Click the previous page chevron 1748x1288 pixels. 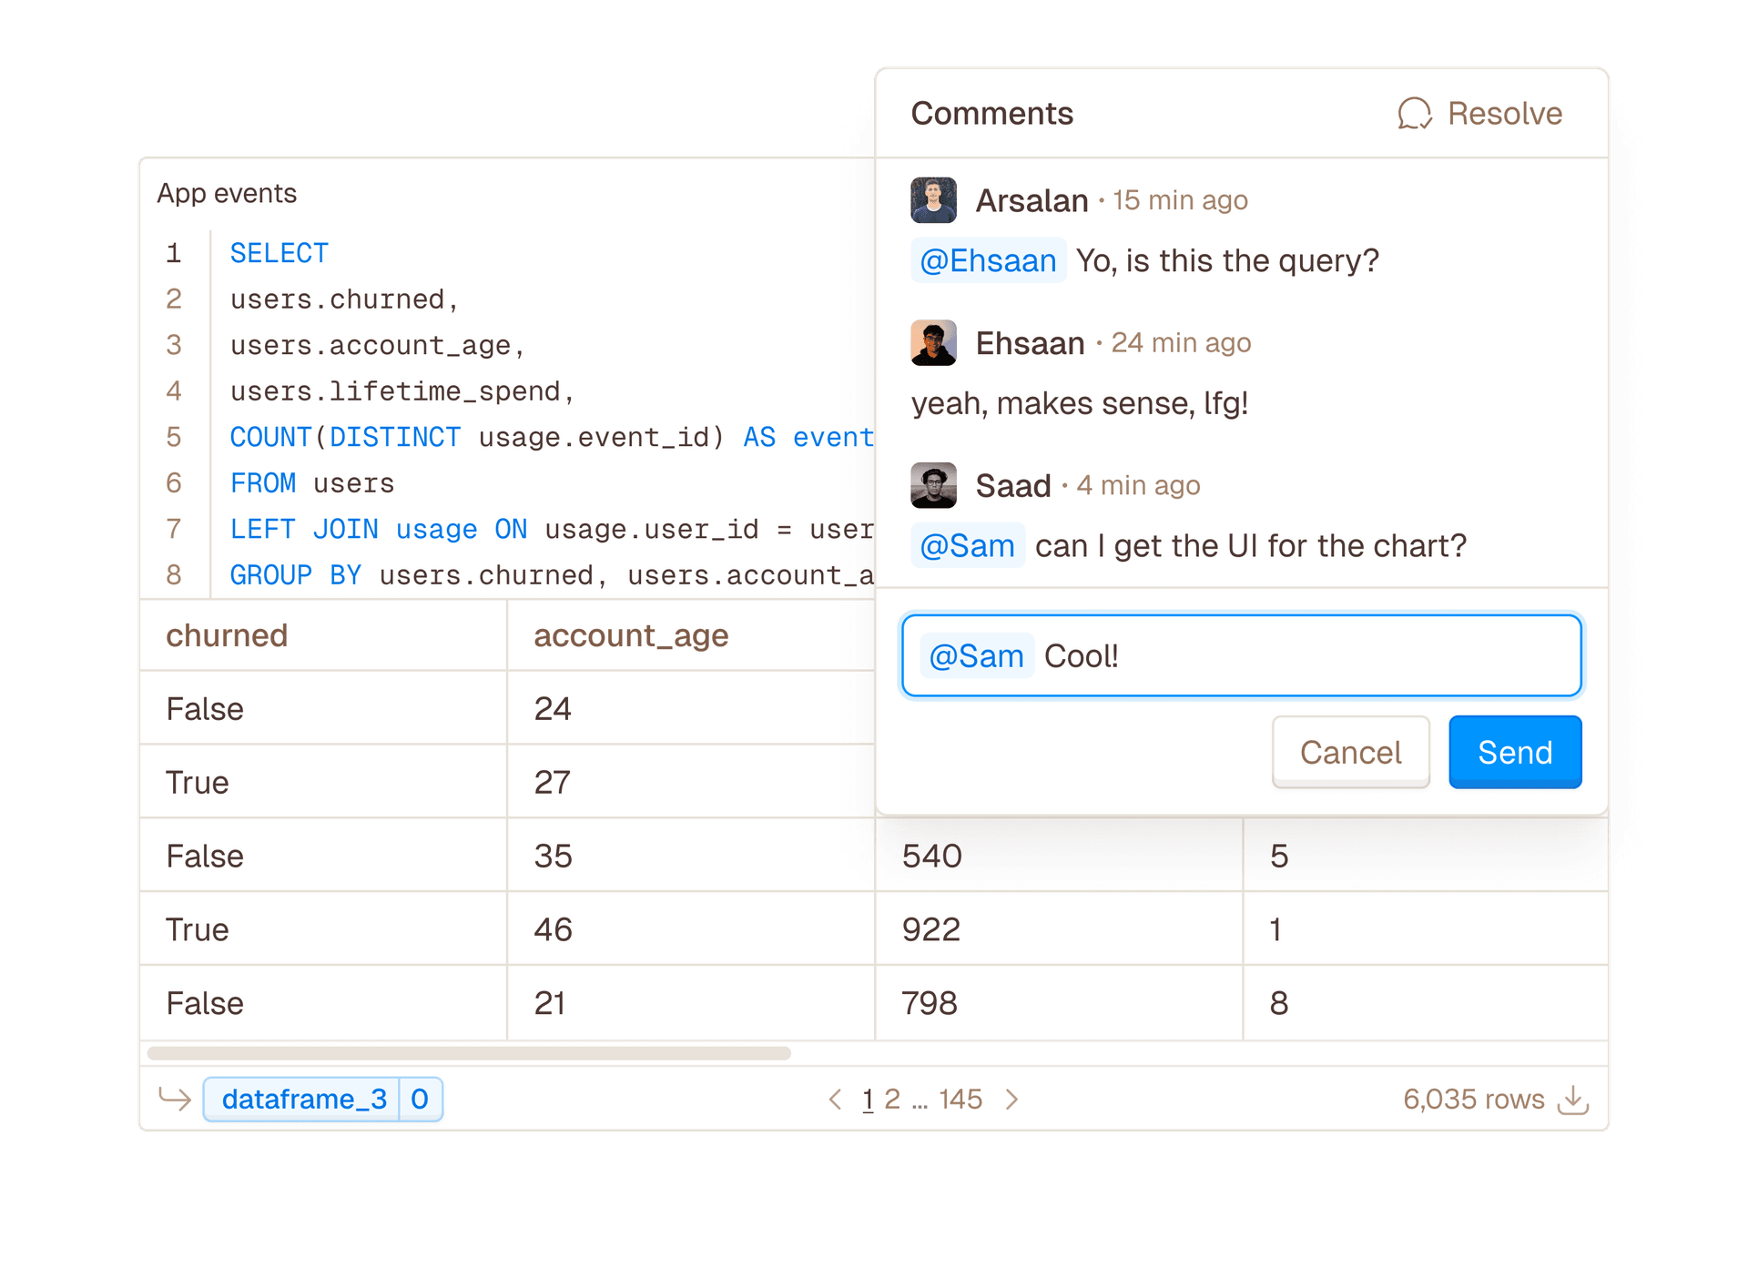tap(835, 1100)
